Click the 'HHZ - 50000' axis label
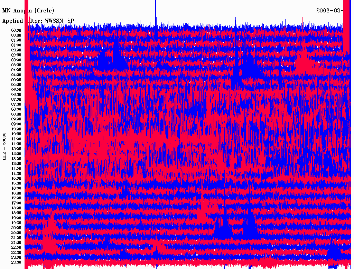This screenshot has width=354, height=269. coord(4,147)
